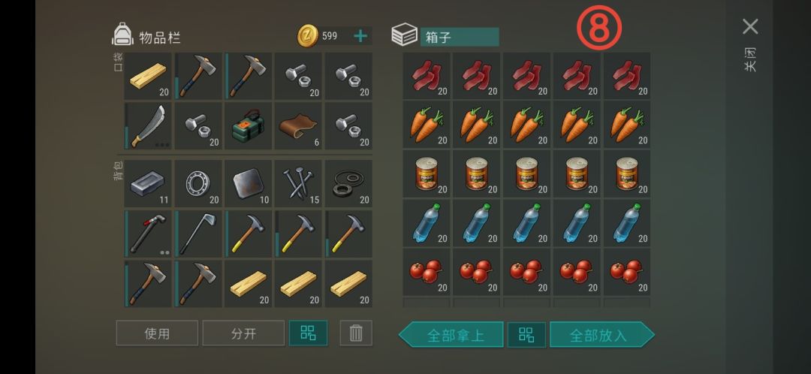This screenshot has height=374, width=811.
Task: Select the leather piece with count 6
Action: click(298, 125)
